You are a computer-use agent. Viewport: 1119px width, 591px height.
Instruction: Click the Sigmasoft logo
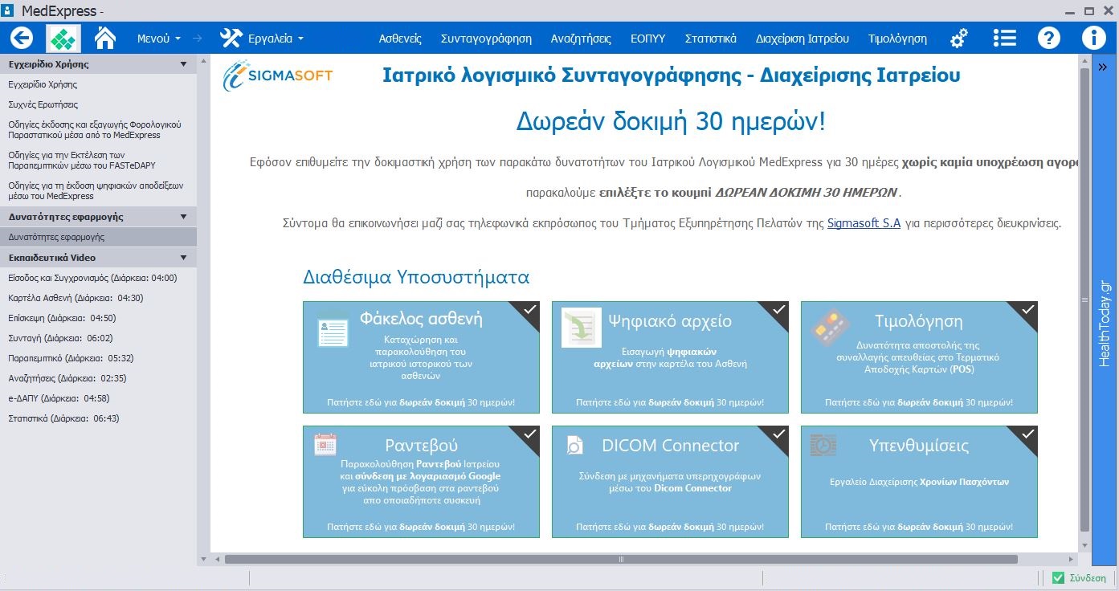[x=278, y=75]
